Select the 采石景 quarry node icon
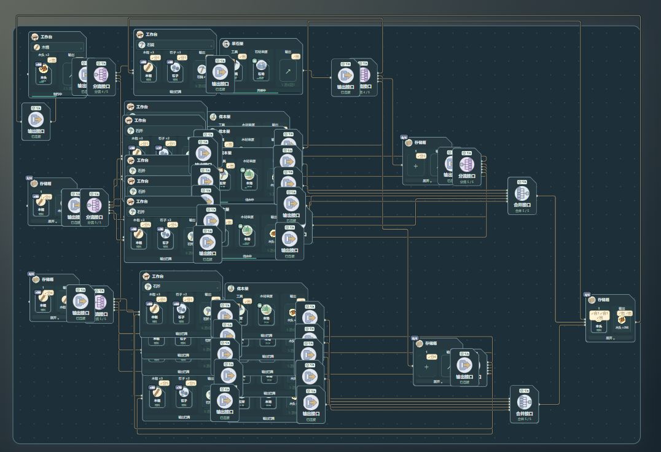This screenshot has width=661, height=452. pyautogui.click(x=227, y=44)
